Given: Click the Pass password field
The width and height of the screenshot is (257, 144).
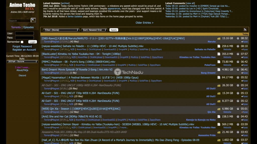Looking at the screenshot, I should (24, 38).
